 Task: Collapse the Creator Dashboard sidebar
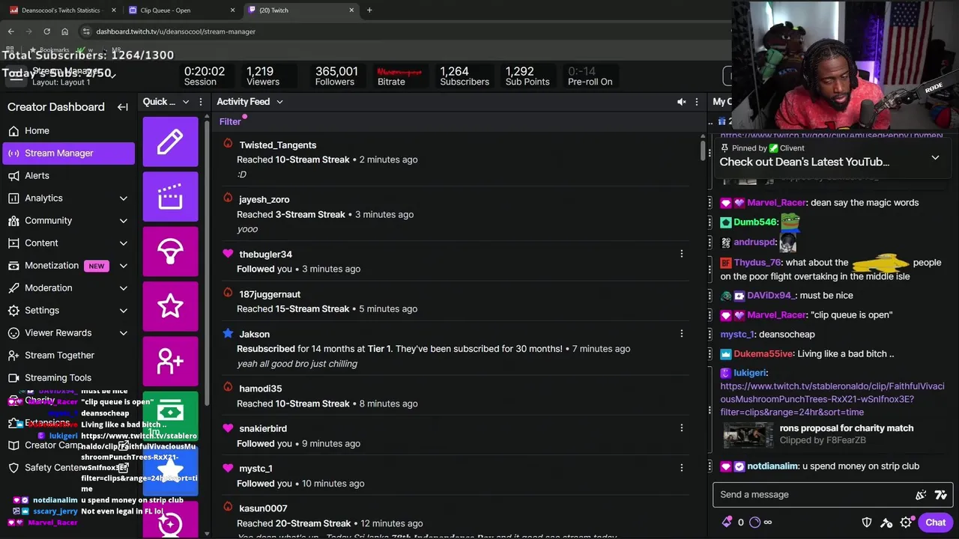pos(123,107)
